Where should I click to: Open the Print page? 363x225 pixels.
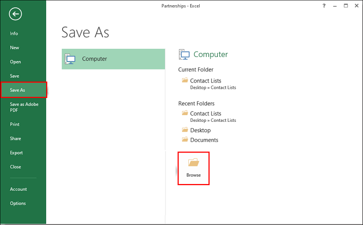[x=15, y=124]
